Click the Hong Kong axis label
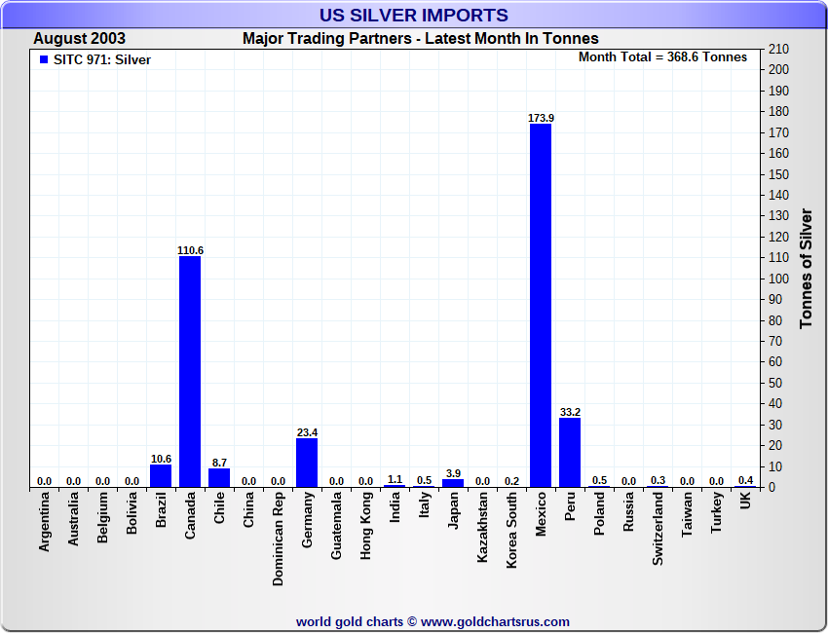The image size is (828, 633). click(x=365, y=525)
